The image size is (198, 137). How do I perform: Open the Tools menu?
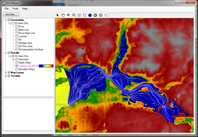15,9
